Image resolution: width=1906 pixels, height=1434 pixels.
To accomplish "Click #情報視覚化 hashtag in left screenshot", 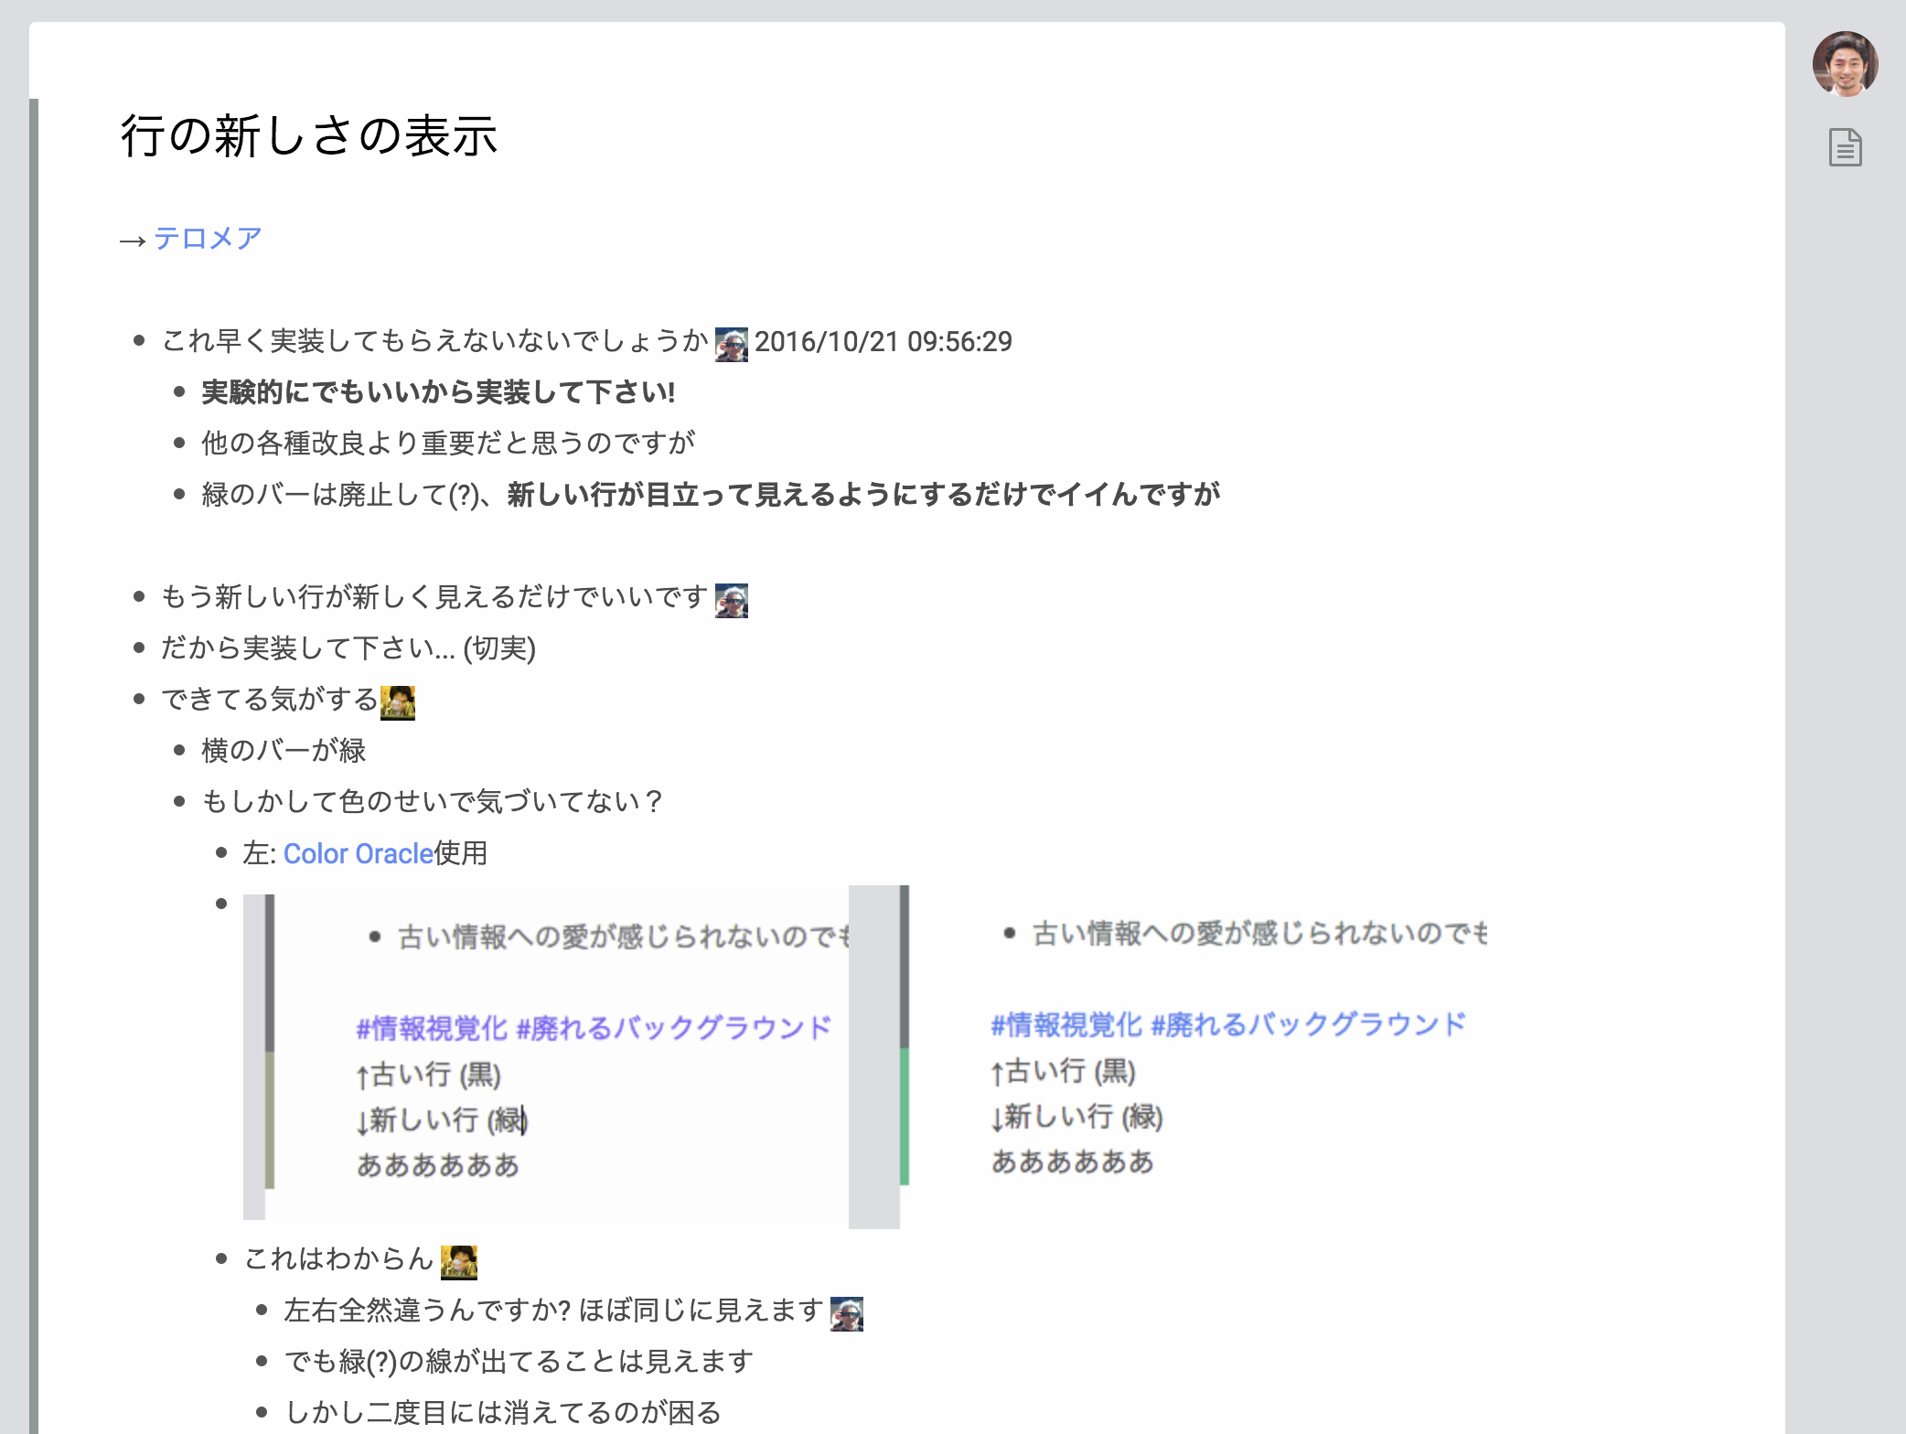I will (x=431, y=1028).
